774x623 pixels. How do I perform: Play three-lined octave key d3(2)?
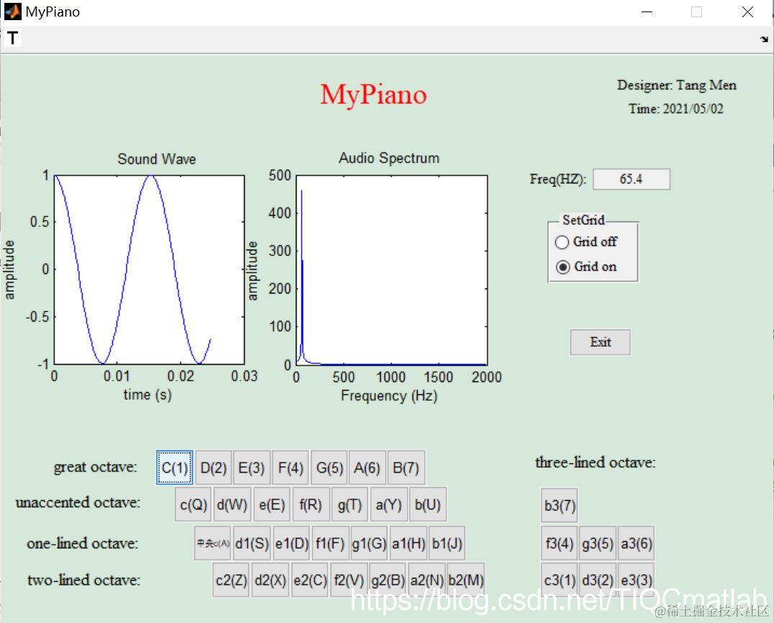click(x=598, y=580)
